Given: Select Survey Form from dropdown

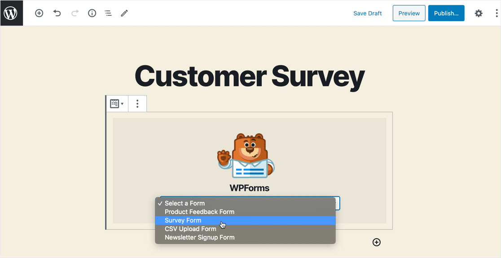Looking at the screenshot, I should 246,220.
